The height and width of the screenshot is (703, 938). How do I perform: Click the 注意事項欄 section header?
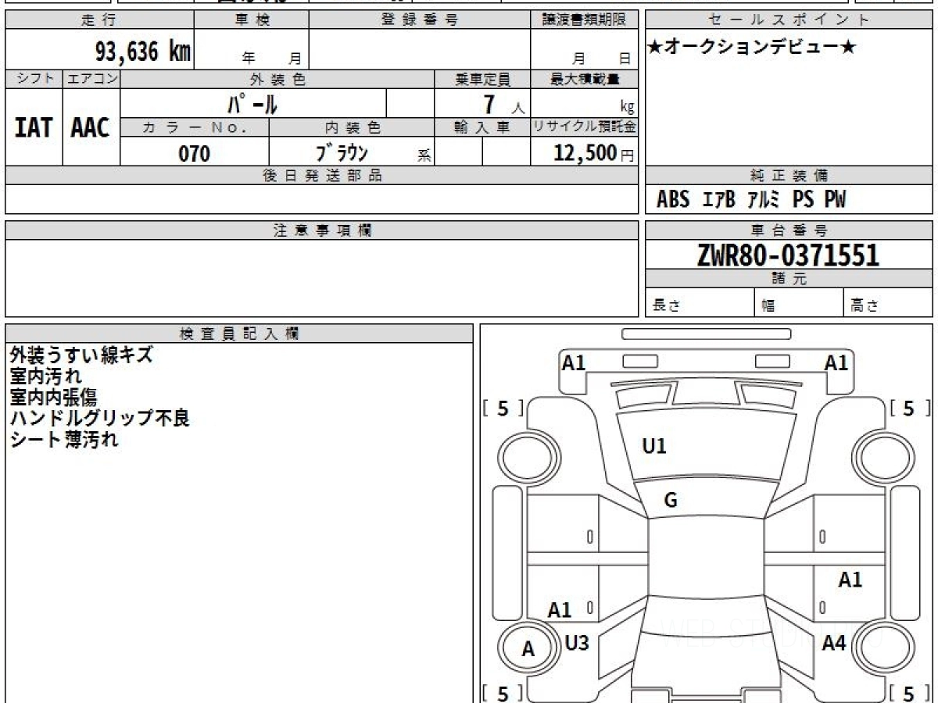point(321,230)
